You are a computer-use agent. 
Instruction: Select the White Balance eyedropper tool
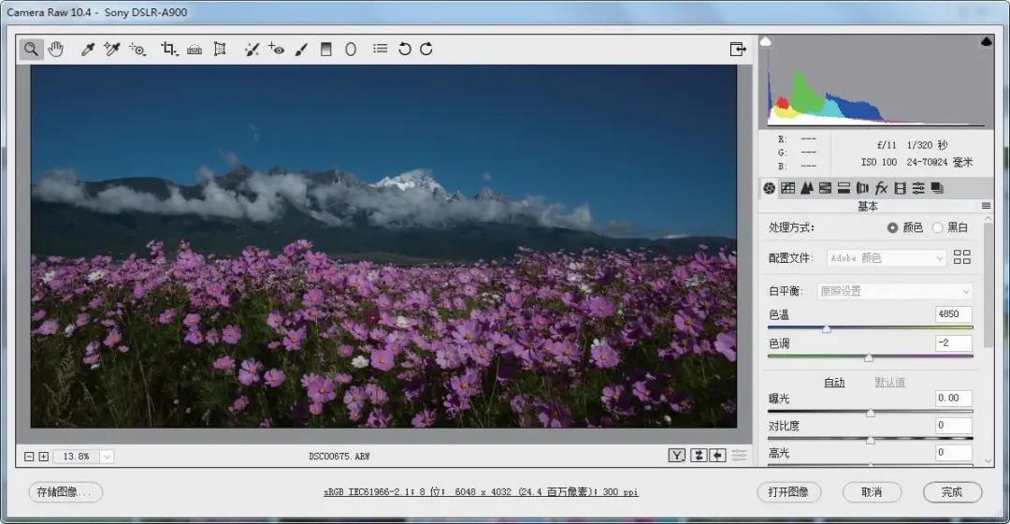tap(88, 49)
